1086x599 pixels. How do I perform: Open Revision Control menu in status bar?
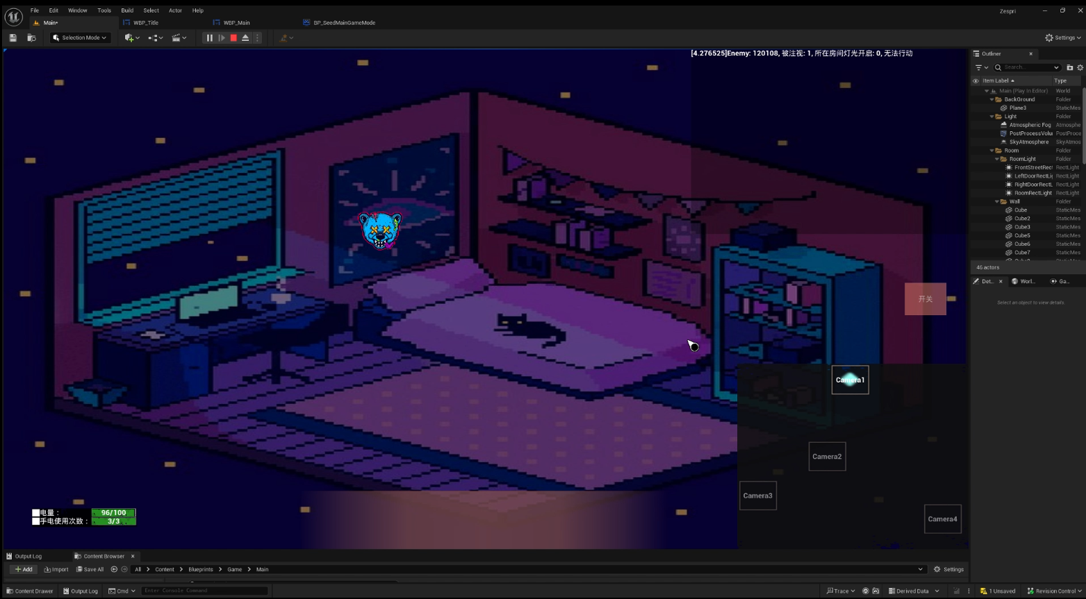[1054, 591]
